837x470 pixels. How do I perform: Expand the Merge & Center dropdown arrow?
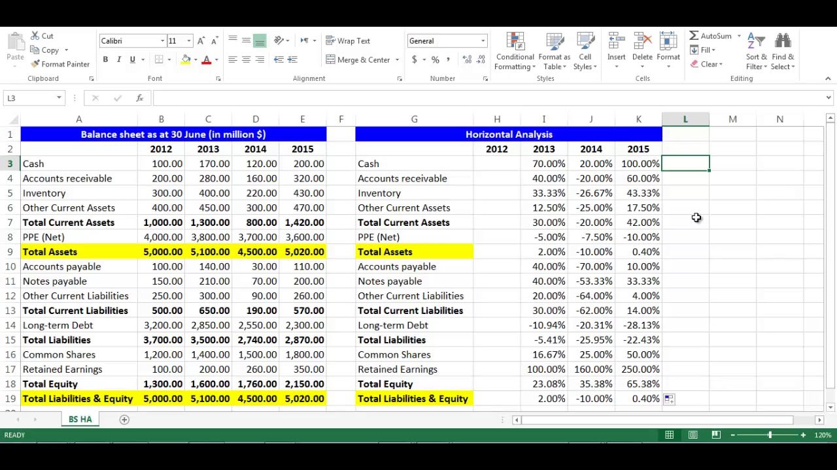coord(397,60)
